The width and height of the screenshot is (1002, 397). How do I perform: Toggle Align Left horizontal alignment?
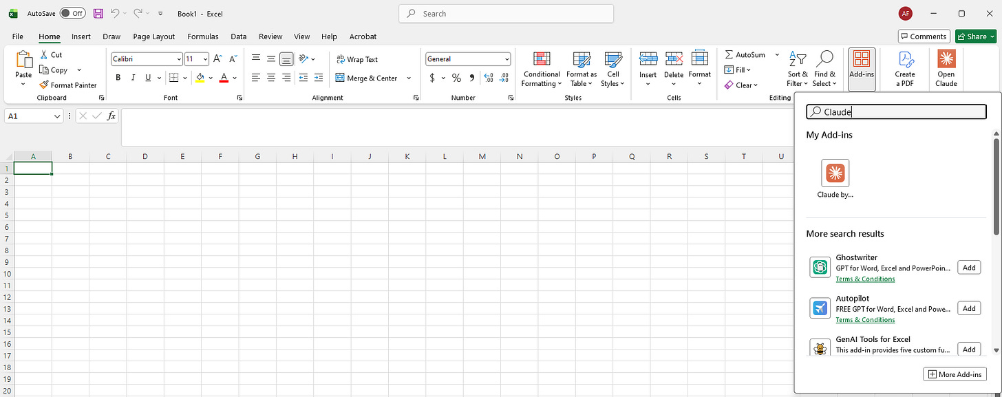pos(256,78)
